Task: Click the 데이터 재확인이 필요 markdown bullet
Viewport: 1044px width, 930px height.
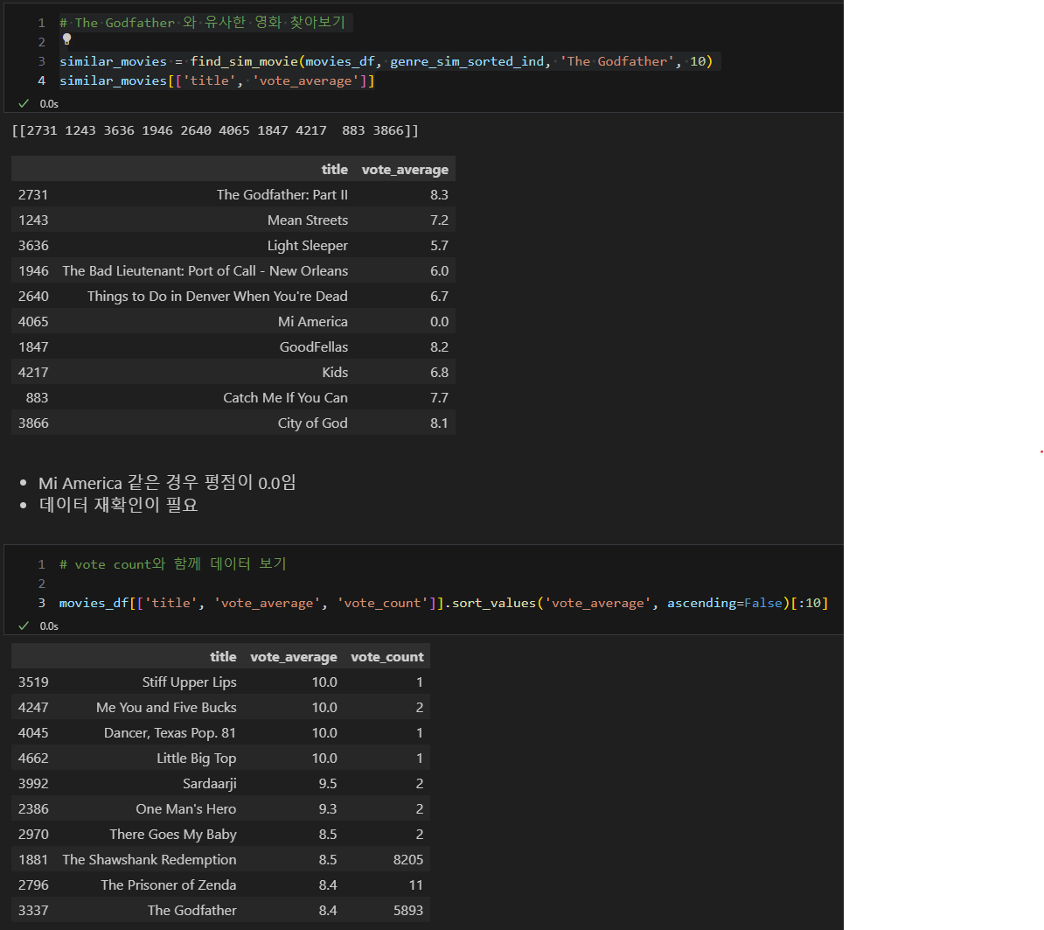Action: (x=119, y=504)
